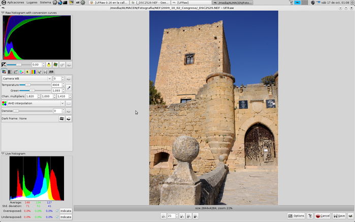Open the Camera WB preset dropdown
Image resolution: width=355 pixels, height=222 pixels.
tap(27, 79)
